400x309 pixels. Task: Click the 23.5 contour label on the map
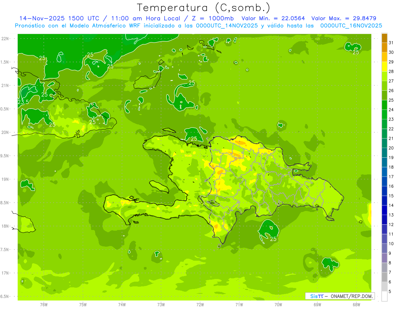[23, 102]
